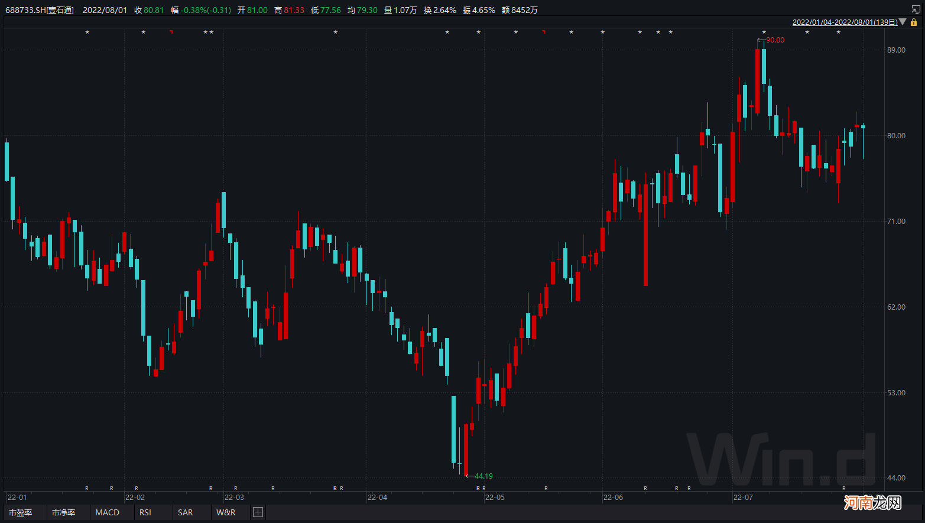Click the red flag marker in February
The width and height of the screenshot is (925, 523).
tap(171, 32)
